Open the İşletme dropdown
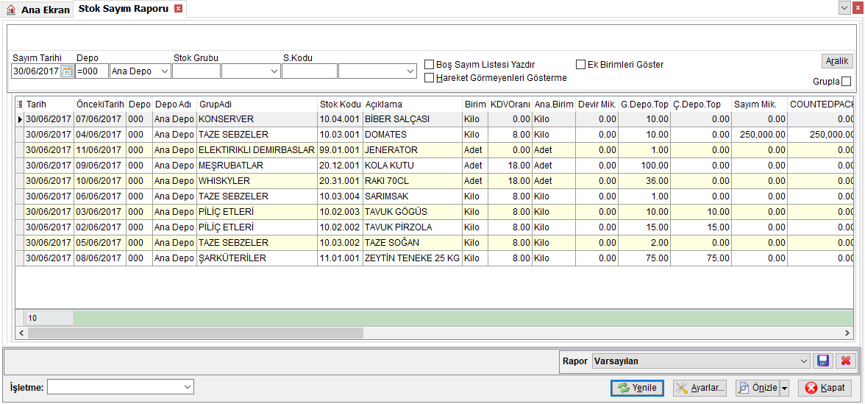This screenshot has width=865, height=404. [x=188, y=387]
